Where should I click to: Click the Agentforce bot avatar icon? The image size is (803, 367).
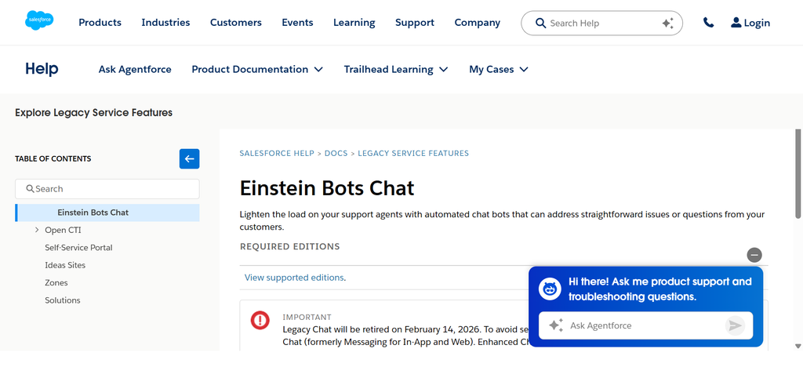coord(550,289)
